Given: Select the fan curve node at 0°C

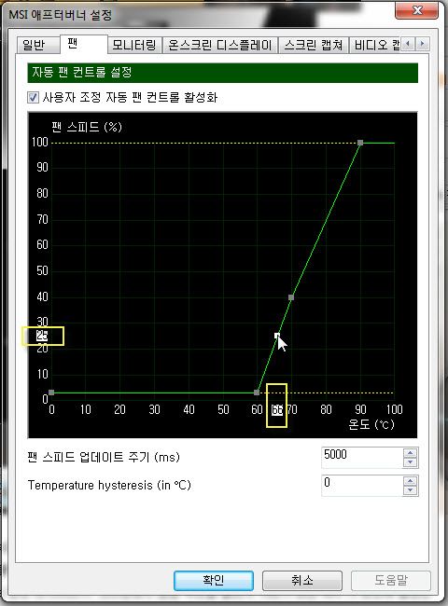Looking at the screenshot, I should (x=51, y=393).
